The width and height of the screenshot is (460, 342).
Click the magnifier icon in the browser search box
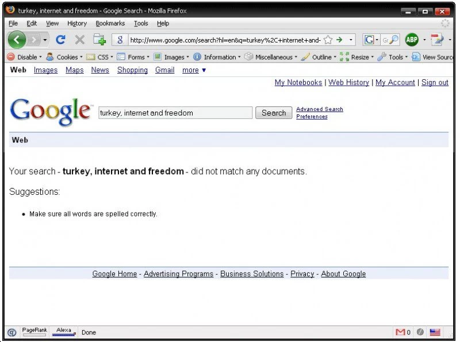(x=393, y=40)
